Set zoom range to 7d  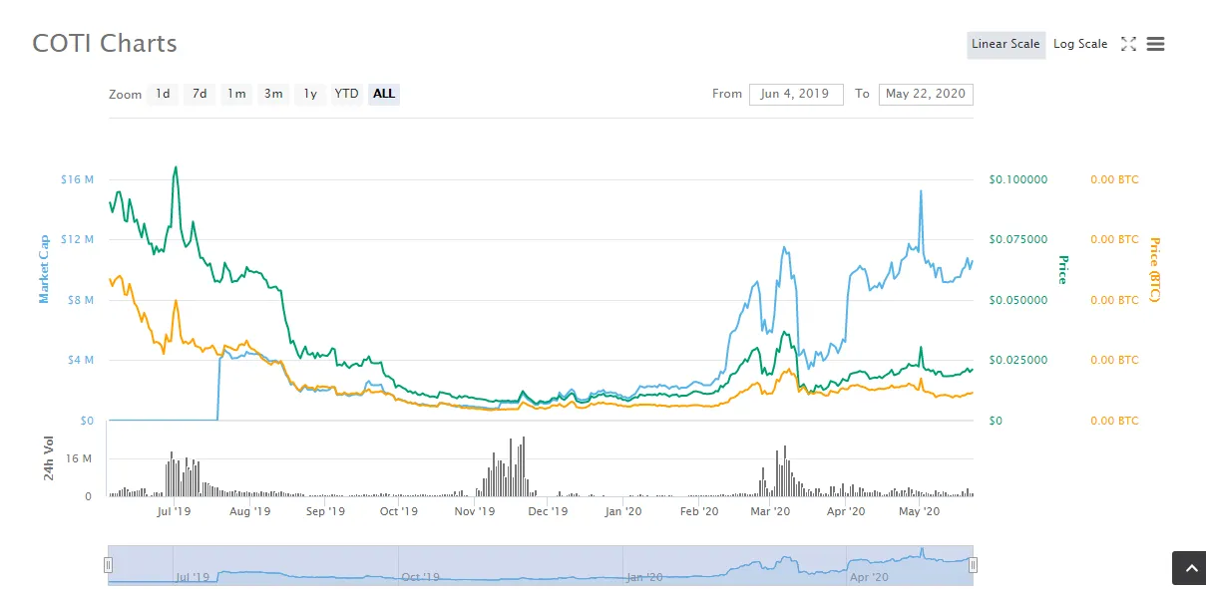tap(200, 94)
